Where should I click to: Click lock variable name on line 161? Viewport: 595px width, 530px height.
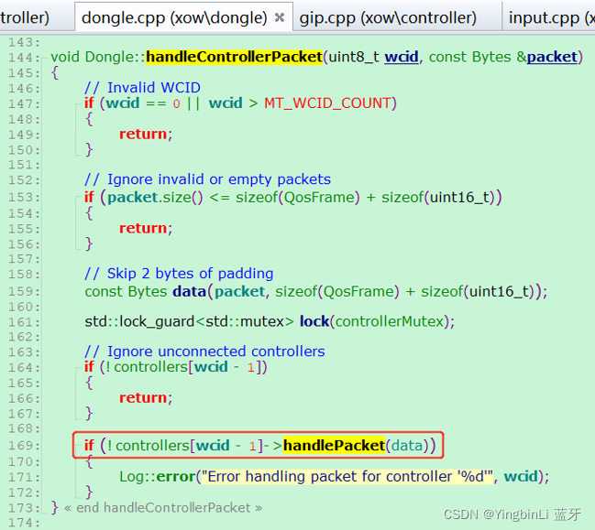314,321
